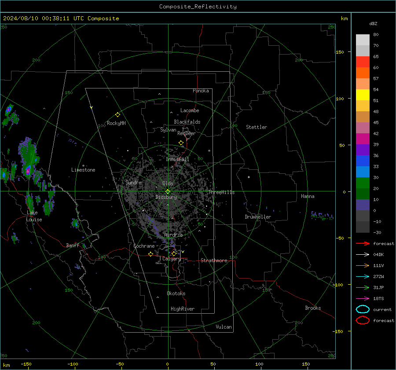Click the RedDeer city label
Screen dimensions: 396x370
pyautogui.click(x=187, y=133)
